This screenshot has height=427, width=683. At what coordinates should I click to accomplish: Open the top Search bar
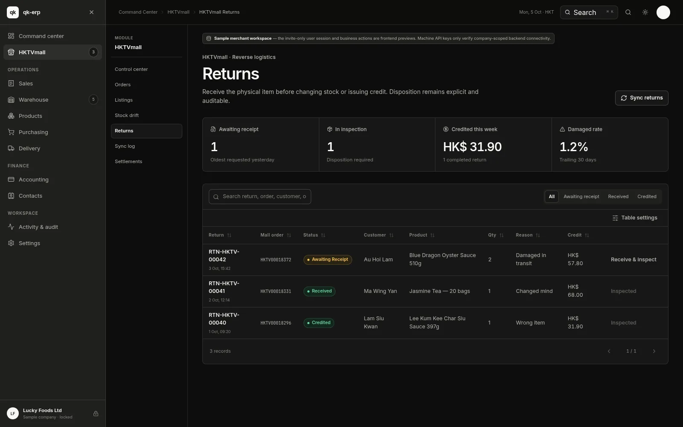tap(589, 12)
